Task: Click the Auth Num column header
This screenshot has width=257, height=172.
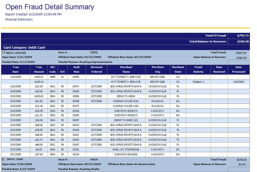Action: pos(76,69)
